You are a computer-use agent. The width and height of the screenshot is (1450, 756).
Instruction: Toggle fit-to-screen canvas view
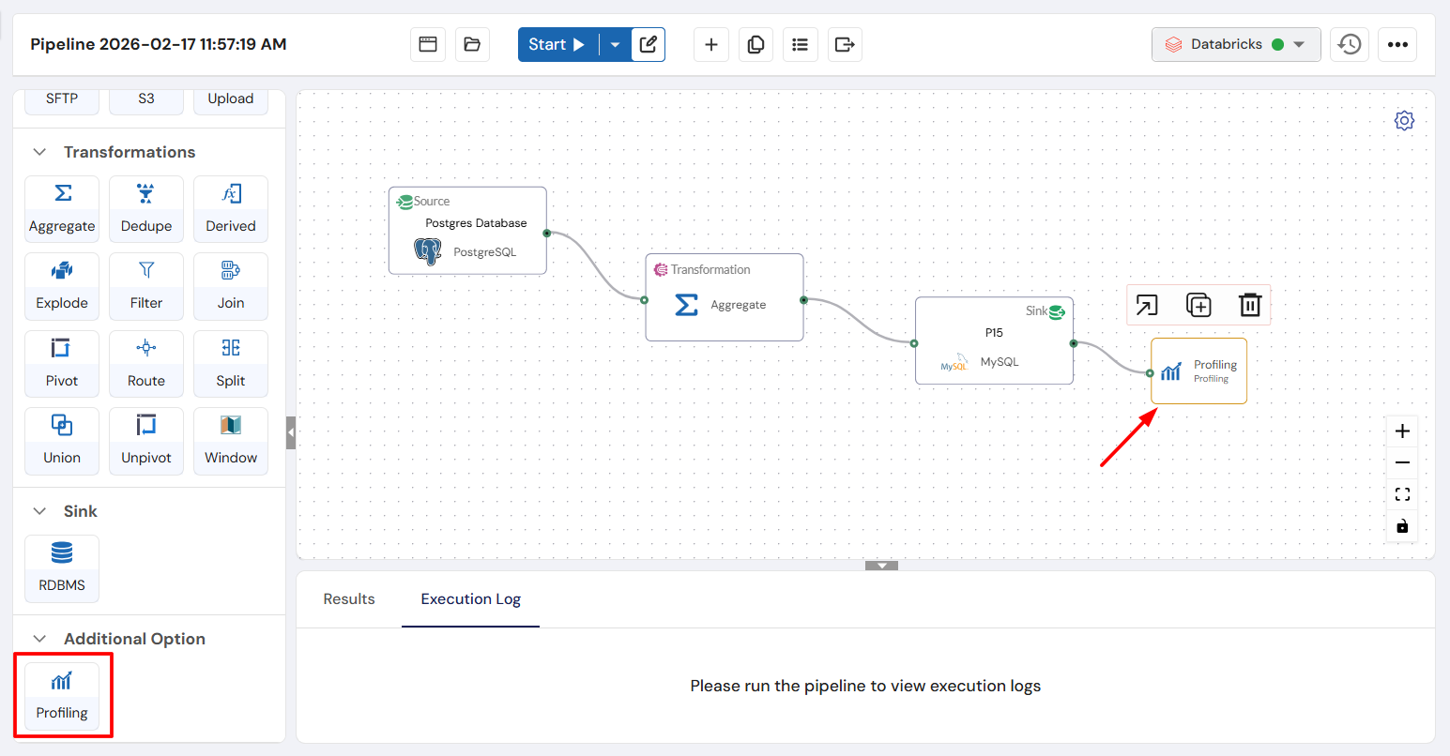click(x=1402, y=494)
